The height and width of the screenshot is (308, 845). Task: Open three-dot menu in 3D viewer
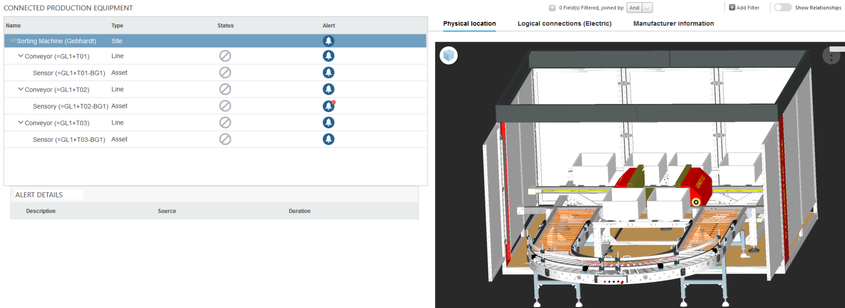(x=831, y=56)
